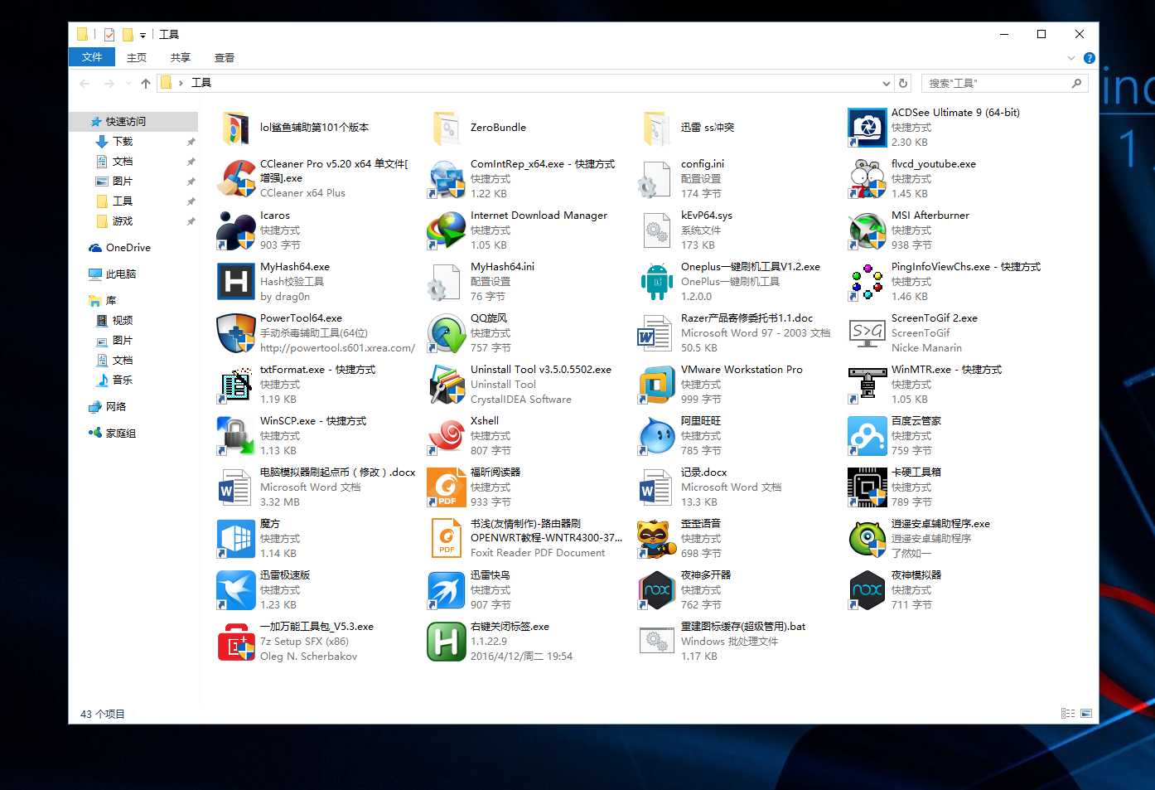Click the 夜神模拟器 nox icon
Viewport: 1155px width, 790px height.
pos(867,590)
